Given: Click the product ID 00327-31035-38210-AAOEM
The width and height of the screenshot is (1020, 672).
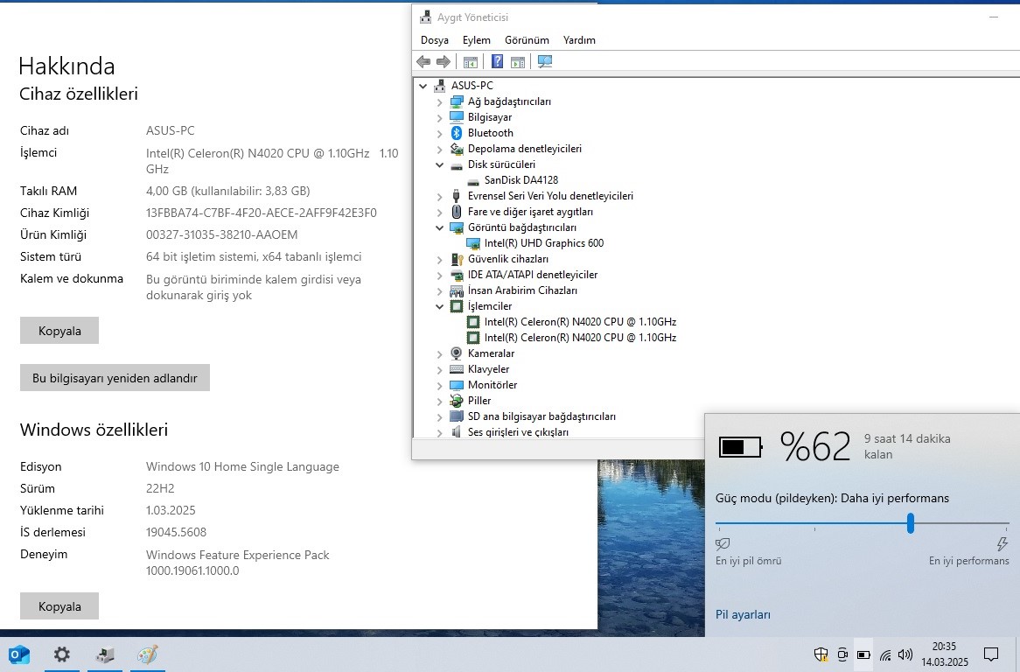Looking at the screenshot, I should pyautogui.click(x=222, y=234).
